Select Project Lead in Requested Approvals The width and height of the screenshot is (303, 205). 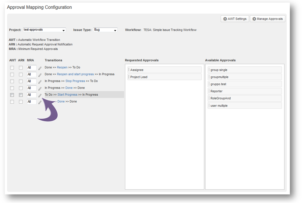[x=165, y=77]
